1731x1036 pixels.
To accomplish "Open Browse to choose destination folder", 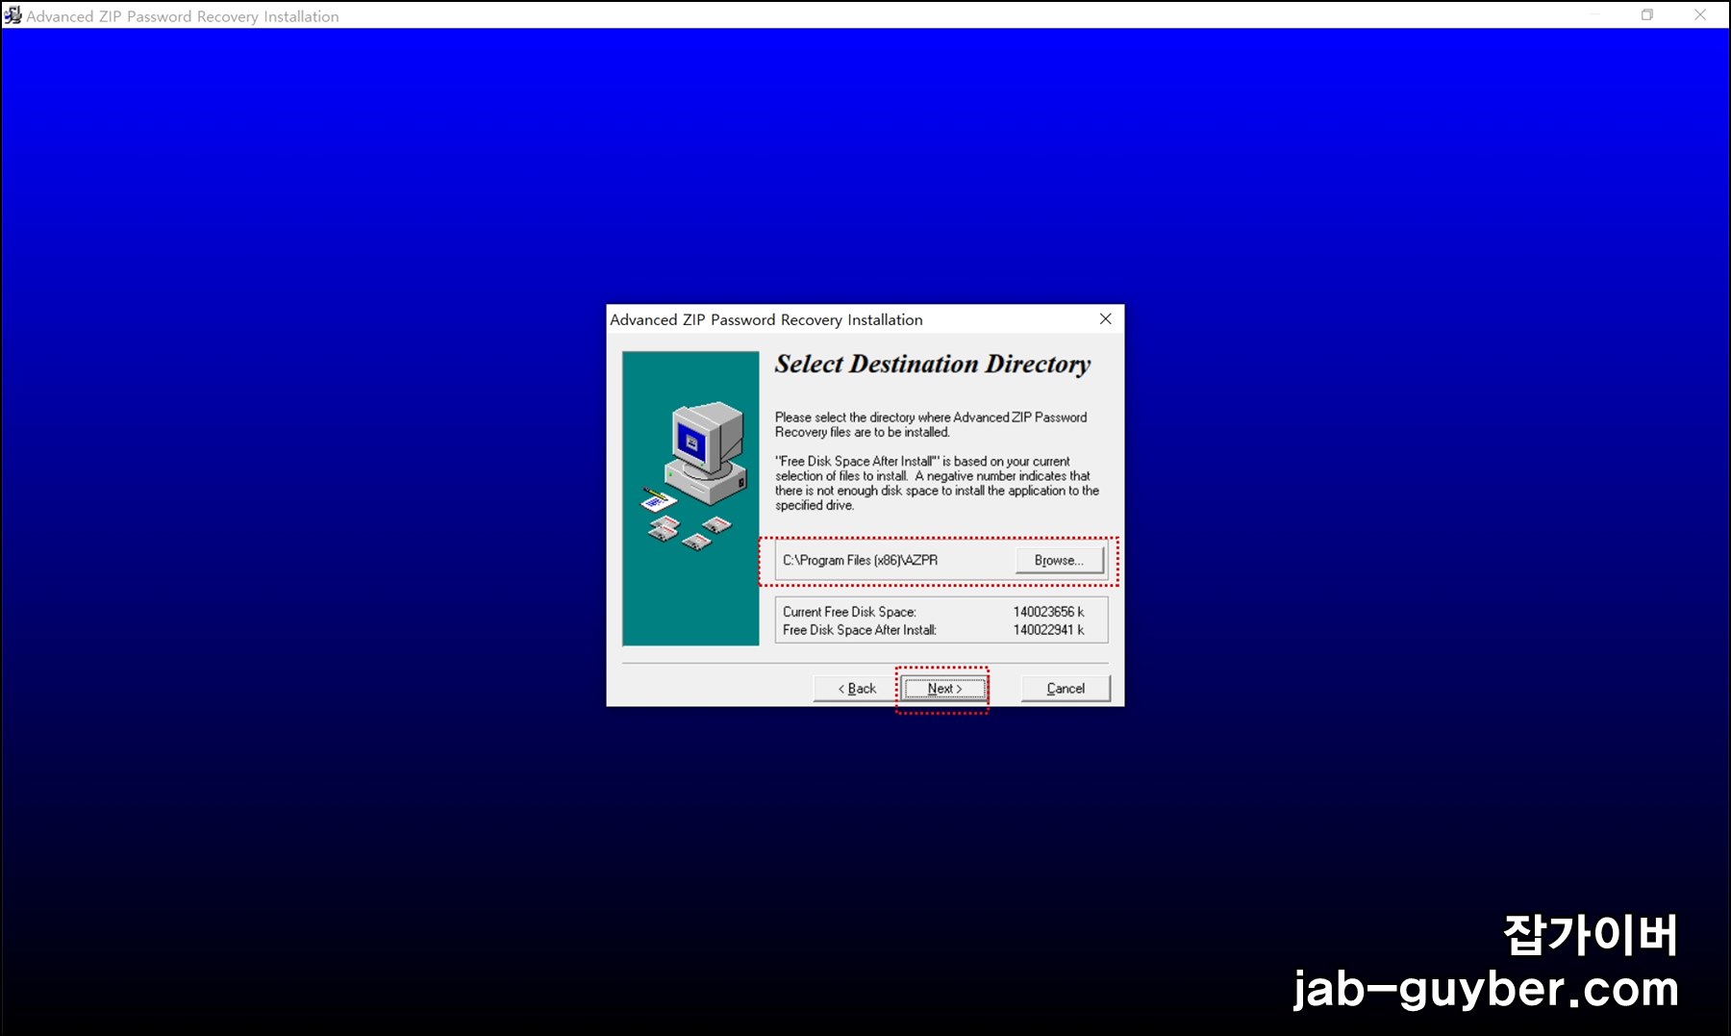I will pos(1059,561).
